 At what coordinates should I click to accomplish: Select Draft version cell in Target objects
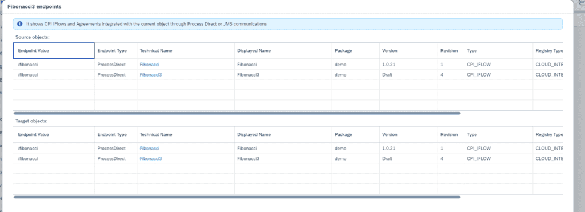408,159
